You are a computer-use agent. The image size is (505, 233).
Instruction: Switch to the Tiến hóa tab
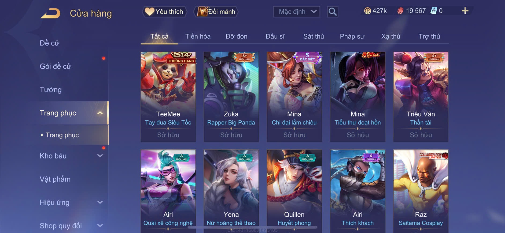point(198,36)
